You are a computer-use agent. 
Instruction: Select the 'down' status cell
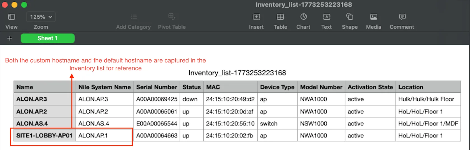pyautogui.click(x=192, y=99)
